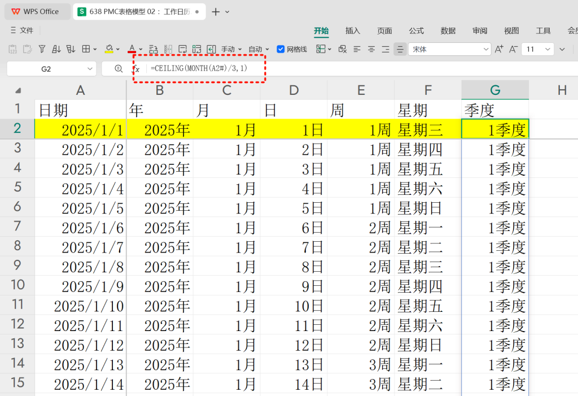Image resolution: width=578 pixels, height=396 pixels.
Task: Click the green S spreadsheet tab icon
Action: point(81,11)
